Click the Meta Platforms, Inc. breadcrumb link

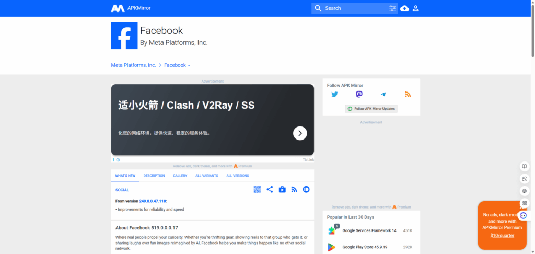(x=133, y=65)
